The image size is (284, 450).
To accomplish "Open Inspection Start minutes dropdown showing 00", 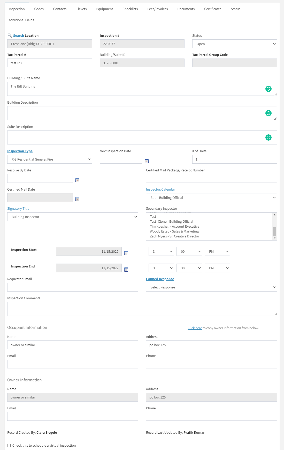I will point(189,251).
